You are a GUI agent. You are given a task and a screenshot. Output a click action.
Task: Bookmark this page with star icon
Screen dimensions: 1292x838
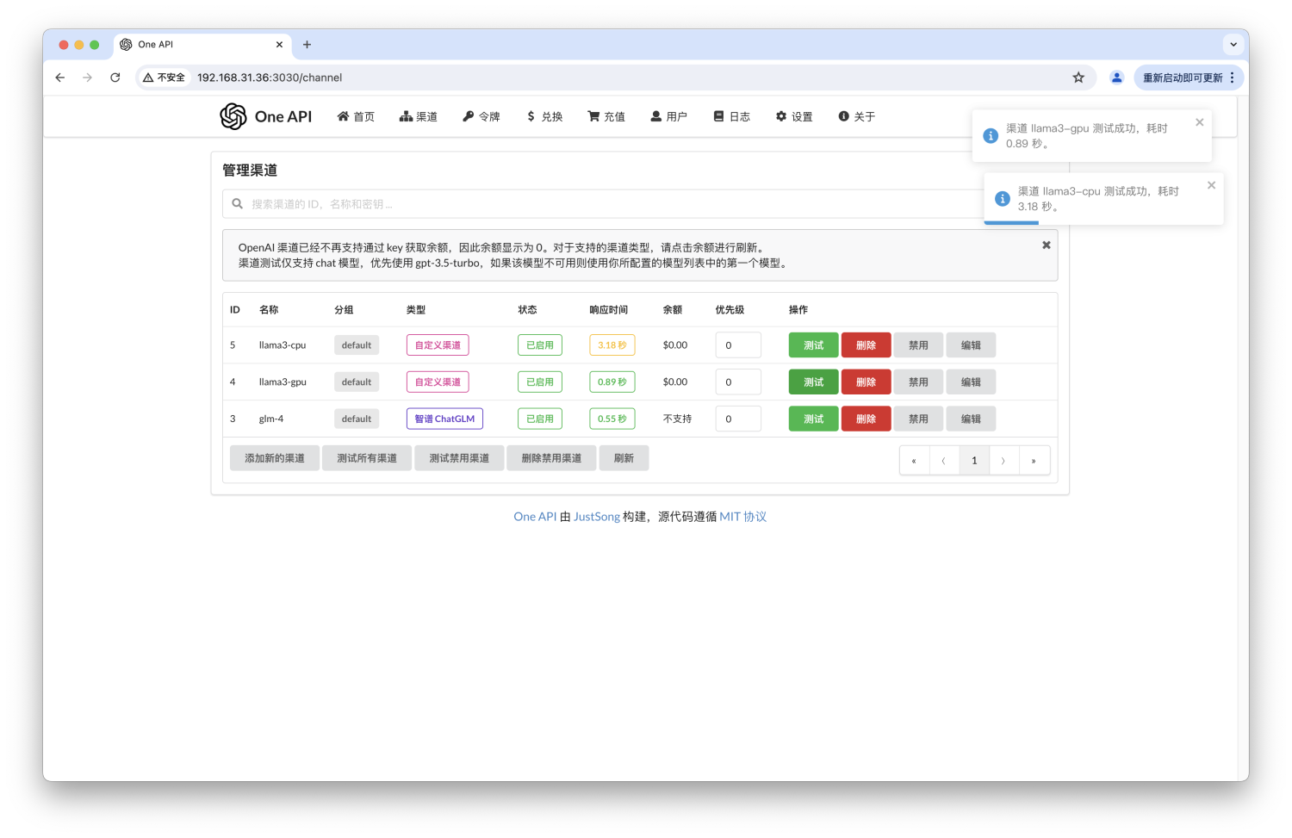[1078, 78]
